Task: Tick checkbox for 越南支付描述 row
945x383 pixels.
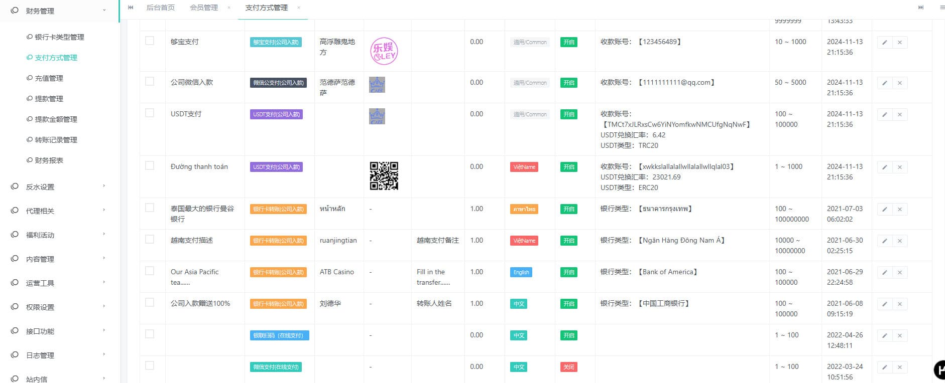Action: (x=150, y=240)
